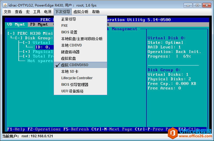Click Operation: Back Init. text
This screenshot has width=214, height=141.
174,52
